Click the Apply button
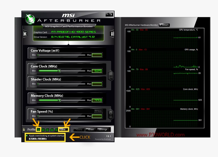This screenshot has width=218, height=157. point(79,129)
